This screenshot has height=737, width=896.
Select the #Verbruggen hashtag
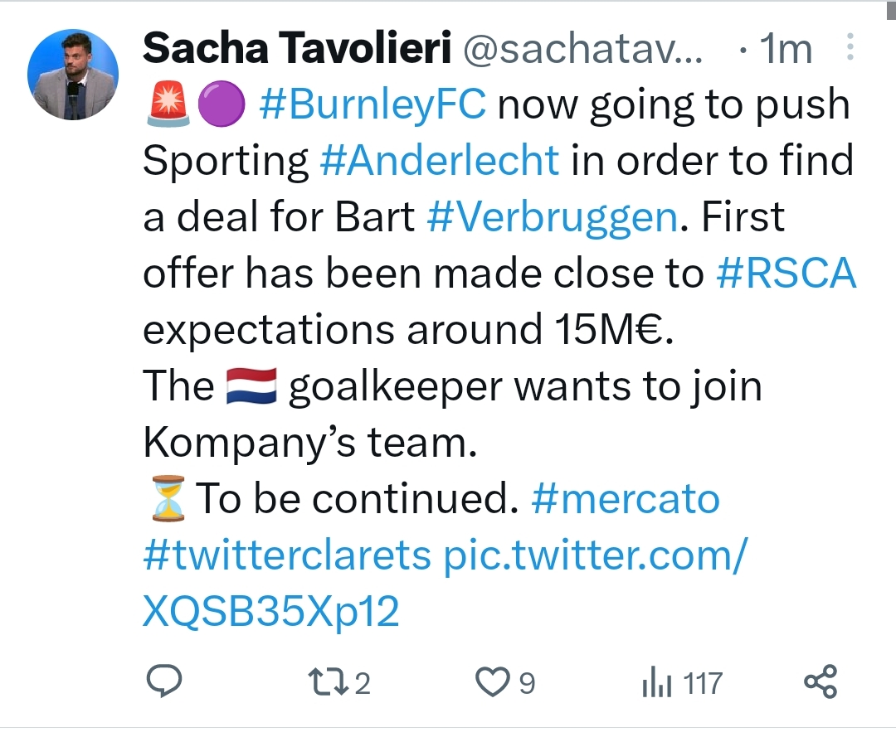click(552, 217)
